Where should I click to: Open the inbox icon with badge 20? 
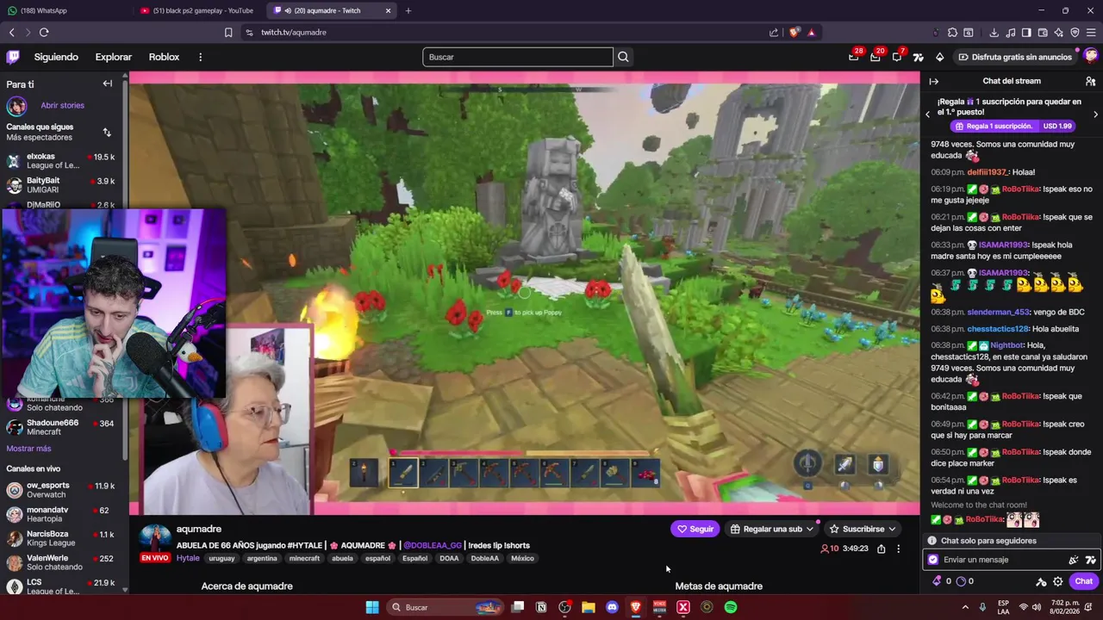(x=876, y=57)
